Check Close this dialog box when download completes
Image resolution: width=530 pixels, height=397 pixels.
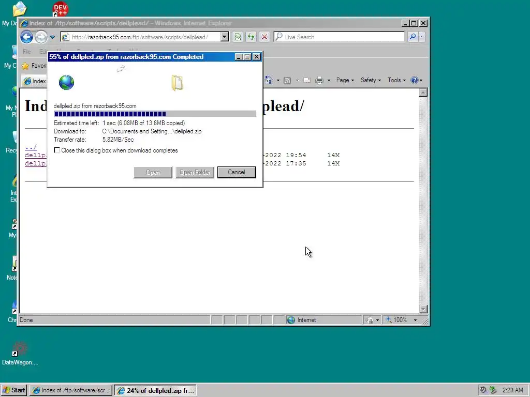click(57, 150)
